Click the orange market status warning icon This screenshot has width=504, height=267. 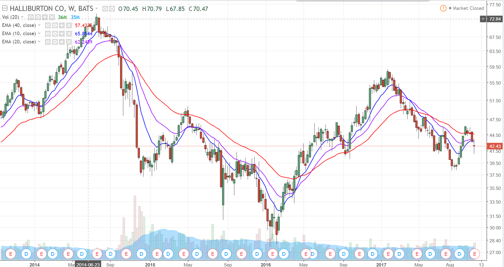[443, 9]
